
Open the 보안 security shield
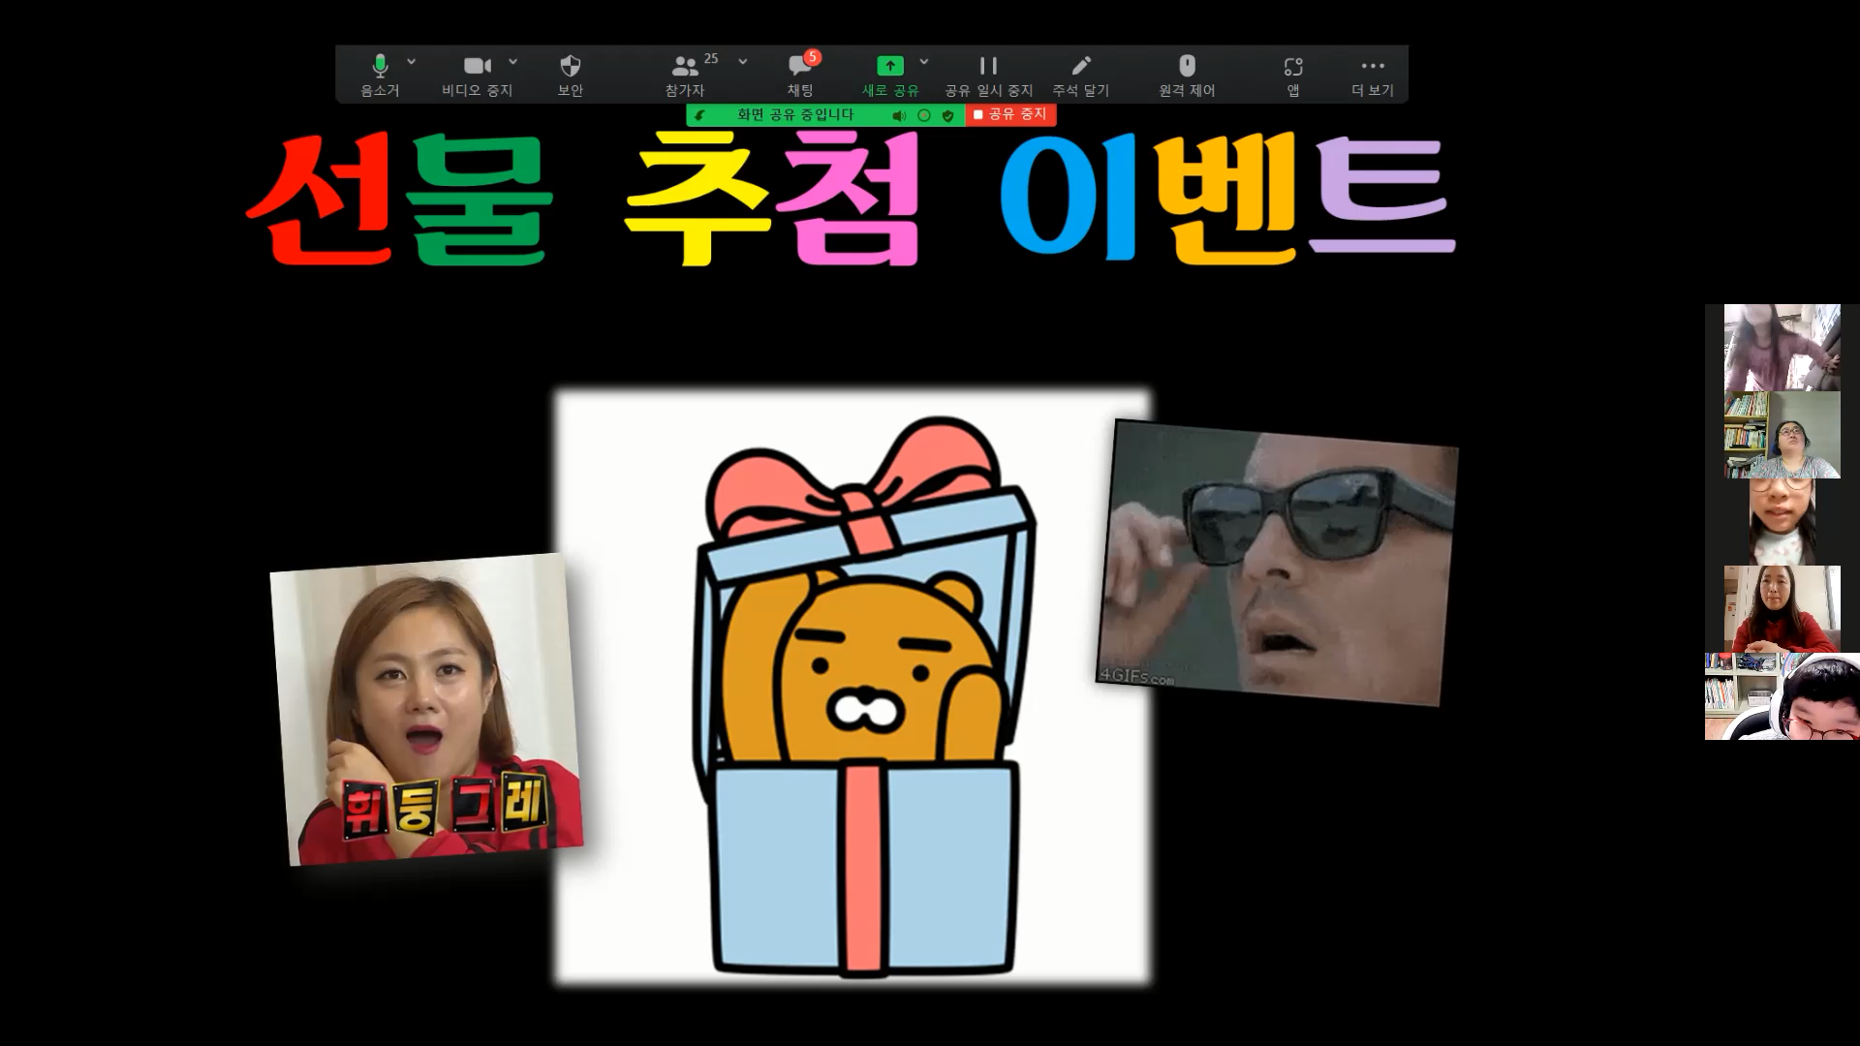coord(571,75)
